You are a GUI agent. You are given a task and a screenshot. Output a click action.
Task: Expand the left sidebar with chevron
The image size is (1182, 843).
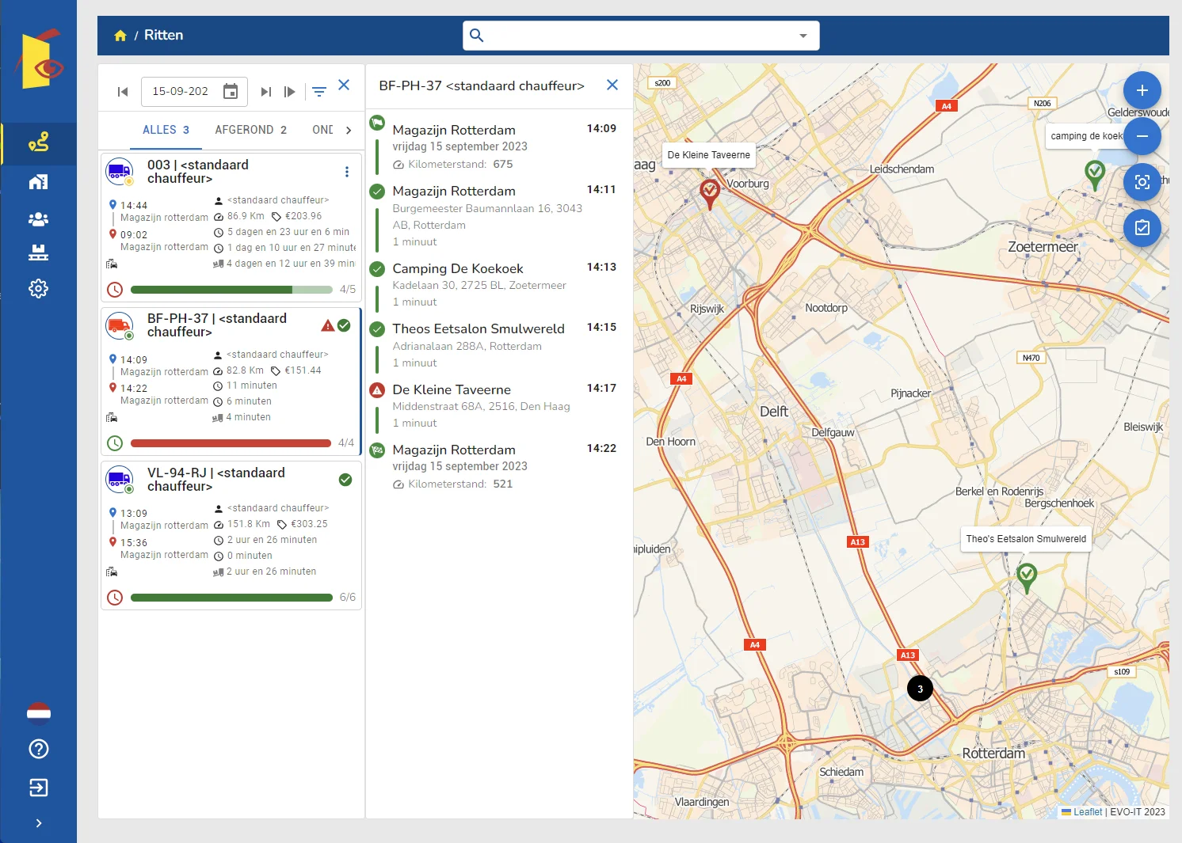[x=38, y=823]
